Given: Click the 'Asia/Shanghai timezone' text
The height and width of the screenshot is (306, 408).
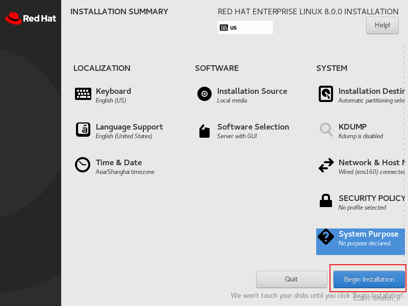Looking at the screenshot, I should click(x=125, y=172).
